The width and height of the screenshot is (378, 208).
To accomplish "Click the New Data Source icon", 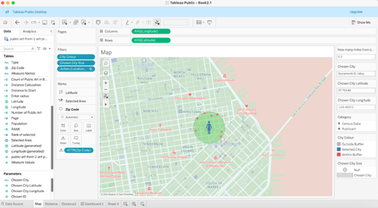I will (53, 23).
